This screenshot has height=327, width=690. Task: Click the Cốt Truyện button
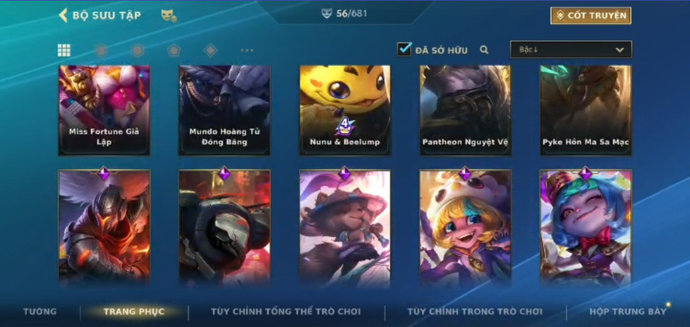pyautogui.click(x=591, y=16)
